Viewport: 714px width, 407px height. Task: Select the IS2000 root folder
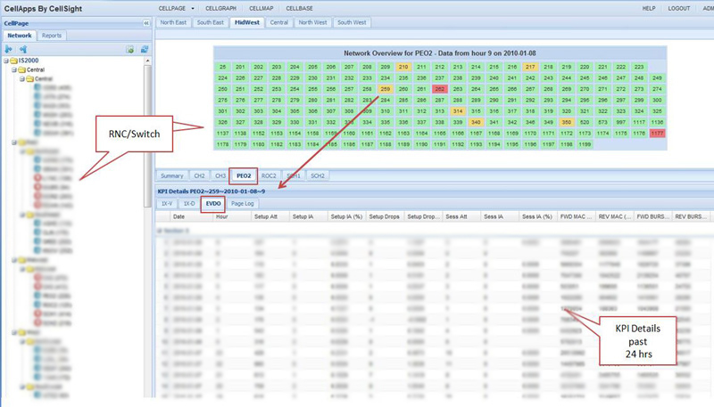pyautogui.click(x=29, y=61)
